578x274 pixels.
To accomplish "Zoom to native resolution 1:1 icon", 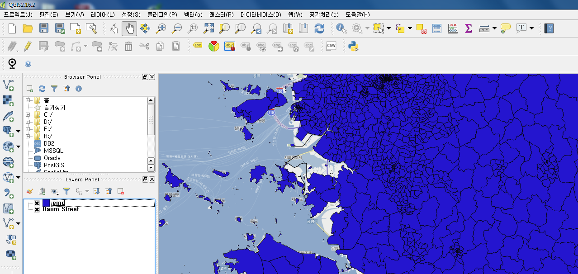I will click(193, 28).
